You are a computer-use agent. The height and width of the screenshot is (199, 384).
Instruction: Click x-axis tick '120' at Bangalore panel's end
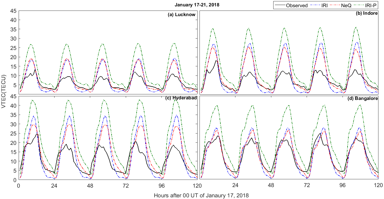378,185
